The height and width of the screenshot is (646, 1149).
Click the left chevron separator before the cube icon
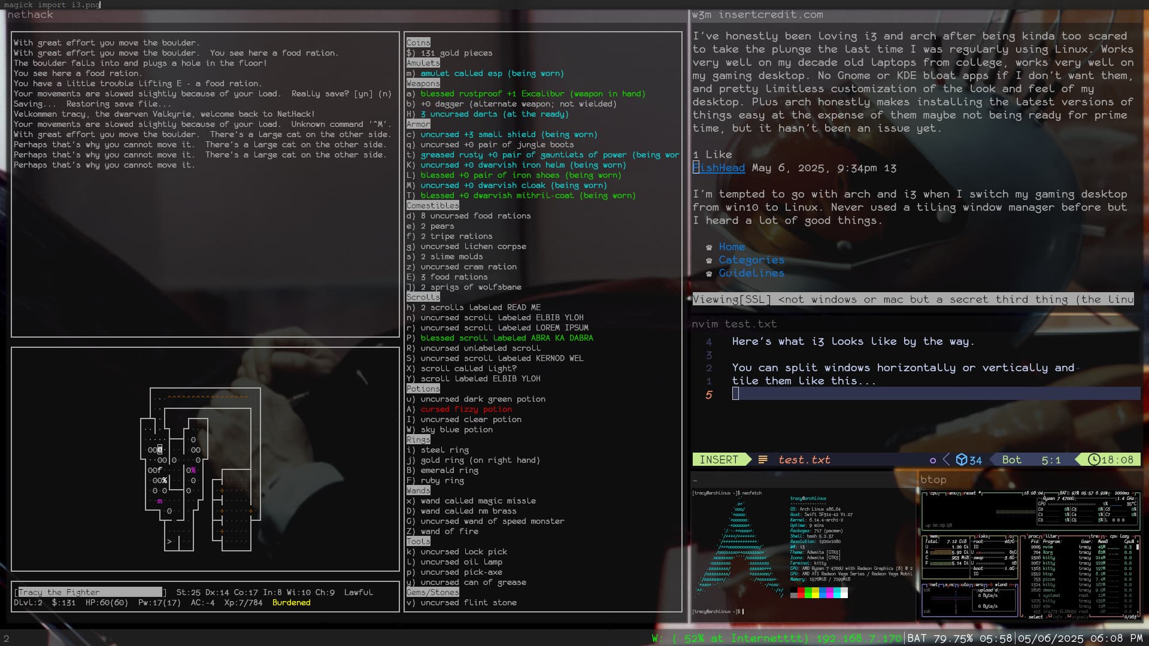tap(946, 460)
